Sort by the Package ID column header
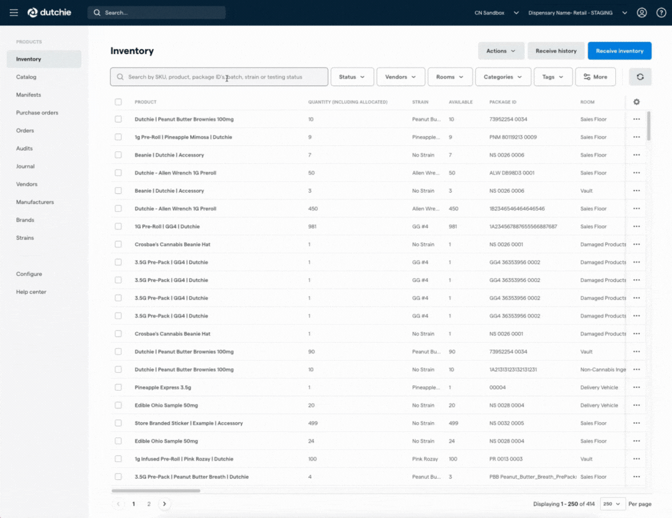The height and width of the screenshot is (518, 672). [503, 102]
